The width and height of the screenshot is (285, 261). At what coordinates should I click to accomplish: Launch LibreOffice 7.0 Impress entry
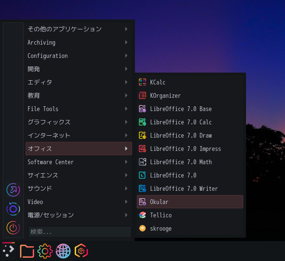point(190,149)
